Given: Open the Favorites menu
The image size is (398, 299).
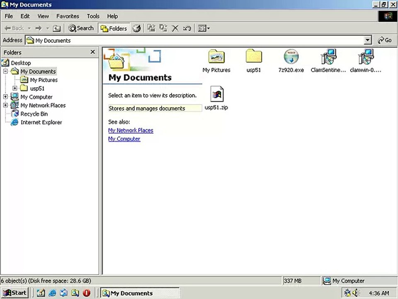Looking at the screenshot, I should pos(68,16).
